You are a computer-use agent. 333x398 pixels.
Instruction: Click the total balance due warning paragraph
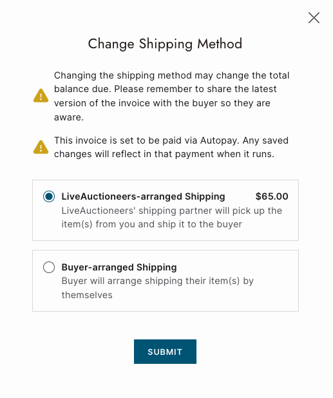click(x=171, y=96)
